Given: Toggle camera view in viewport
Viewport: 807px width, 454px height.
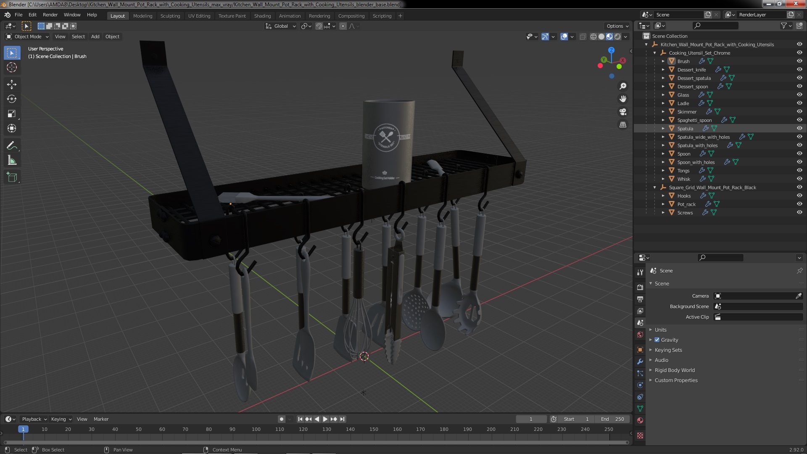Looking at the screenshot, I should click(623, 112).
